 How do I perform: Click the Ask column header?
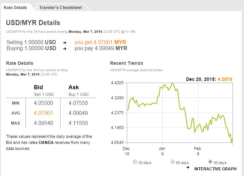(x=73, y=87)
